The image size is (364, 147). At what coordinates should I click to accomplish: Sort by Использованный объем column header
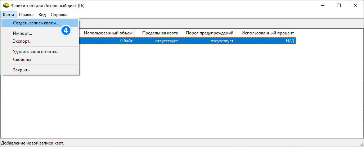[107, 33]
